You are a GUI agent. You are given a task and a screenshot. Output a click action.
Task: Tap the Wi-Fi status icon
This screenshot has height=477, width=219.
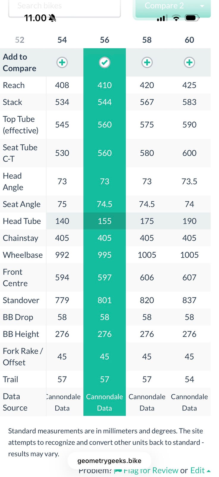(x=176, y=18)
